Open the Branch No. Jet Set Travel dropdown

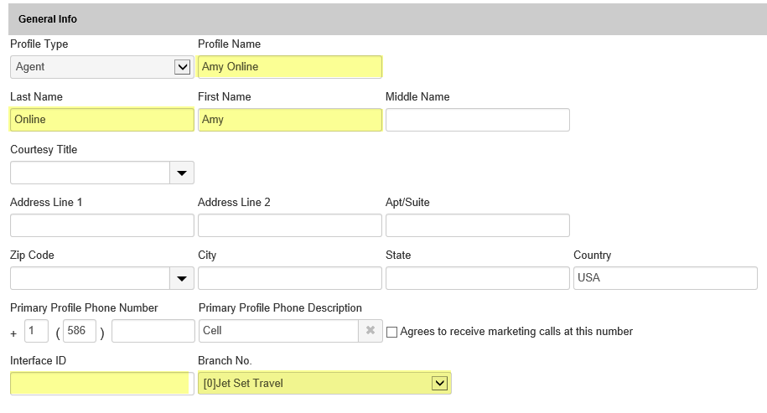438,383
